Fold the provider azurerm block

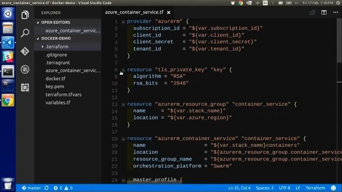pyautogui.click(x=123, y=22)
